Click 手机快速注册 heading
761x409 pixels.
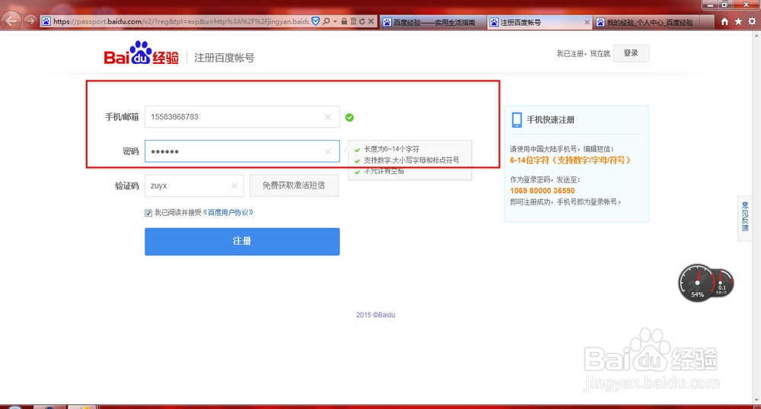551,119
